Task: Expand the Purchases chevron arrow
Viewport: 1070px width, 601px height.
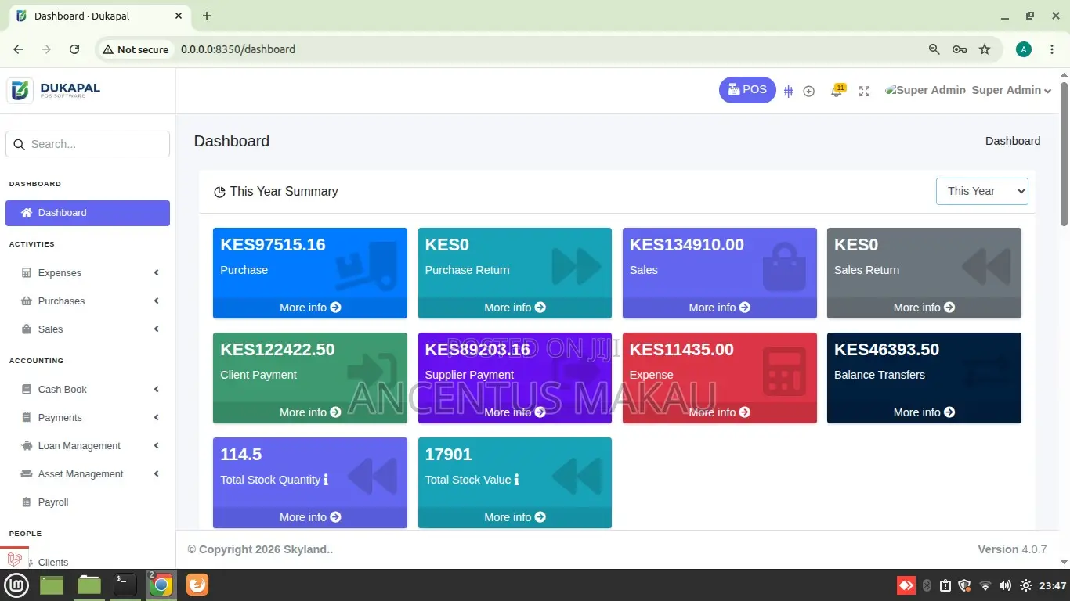Action: coord(157,301)
